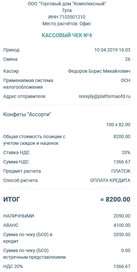Click the ОПЛАТА КРЕДИТА payment method value
The width and height of the screenshot is (137, 272).
coord(110,181)
